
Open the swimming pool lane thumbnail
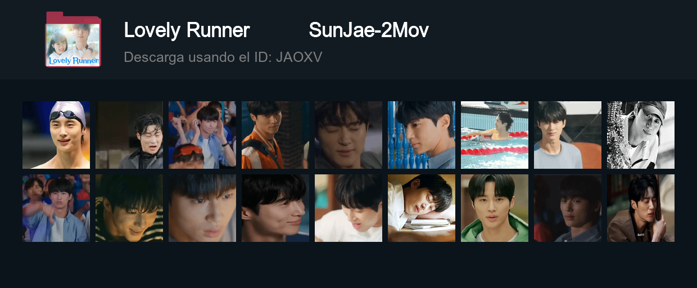pyautogui.click(x=495, y=135)
